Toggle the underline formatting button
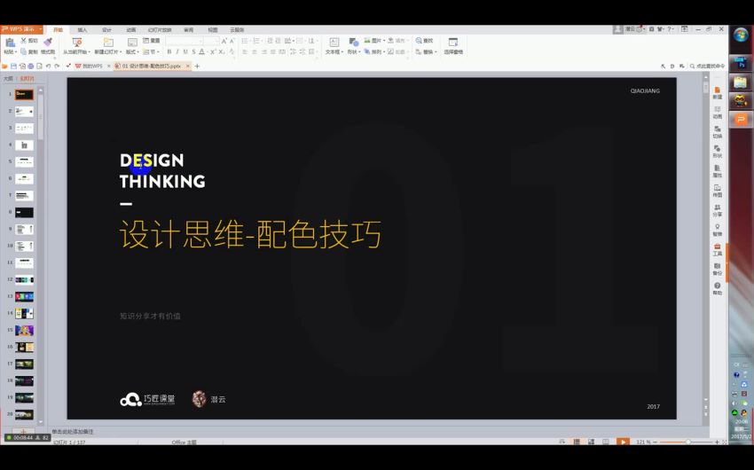 (x=185, y=52)
